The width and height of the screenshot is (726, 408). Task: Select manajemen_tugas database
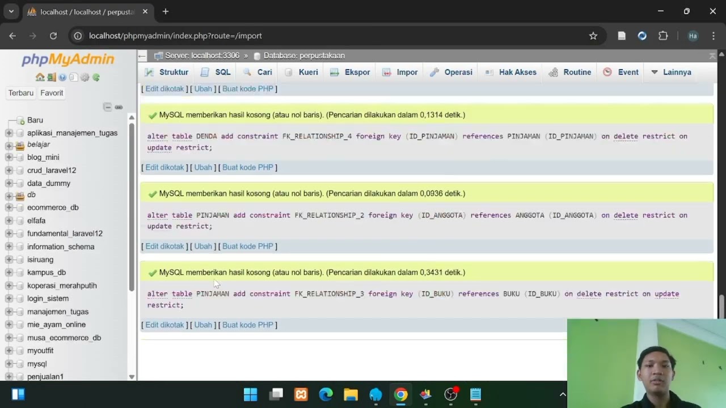coord(58,312)
